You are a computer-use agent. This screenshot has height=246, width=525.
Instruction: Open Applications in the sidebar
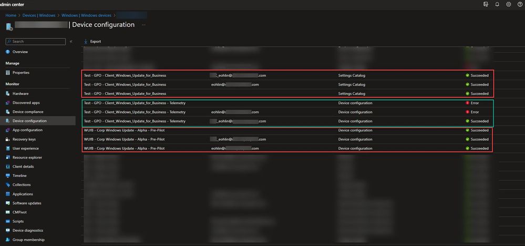(x=23, y=194)
